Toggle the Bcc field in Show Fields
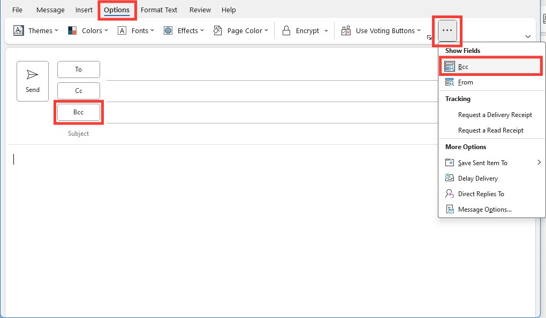Image resolution: width=546 pixels, height=318 pixels. point(491,66)
